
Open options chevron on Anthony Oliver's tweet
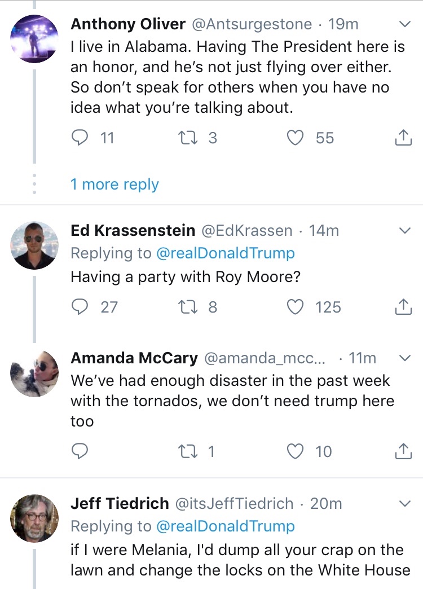tap(405, 24)
